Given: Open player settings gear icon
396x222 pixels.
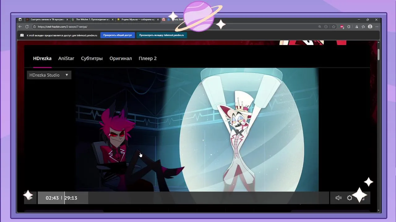Looking at the screenshot, I should [x=350, y=198].
